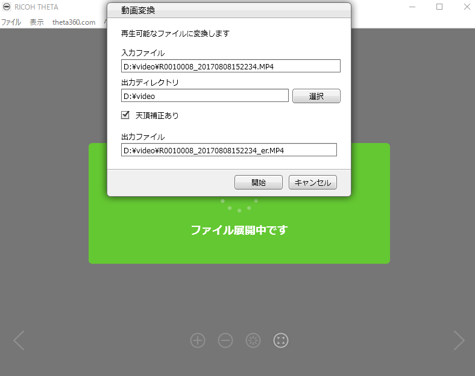Click the 出力ディレクトリ field
475x376 pixels.
pyautogui.click(x=205, y=95)
